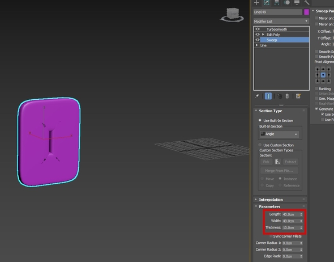Image resolution: width=334 pixels, height=262 pixels.
Task: Click the magenta object color swatch
Action: coord(306,12)
